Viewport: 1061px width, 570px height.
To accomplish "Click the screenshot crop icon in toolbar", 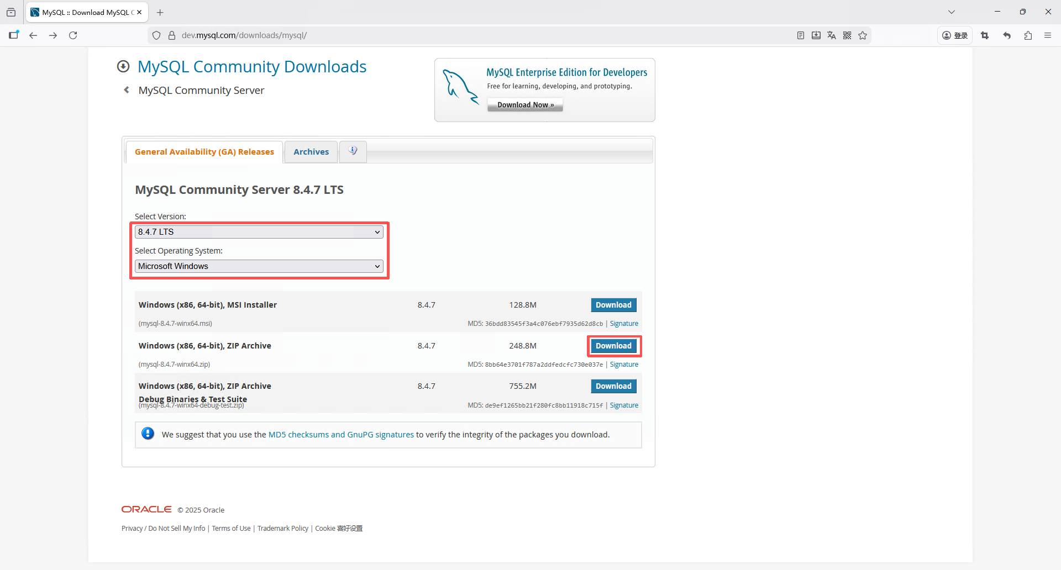I will click(x=985, y=35).
